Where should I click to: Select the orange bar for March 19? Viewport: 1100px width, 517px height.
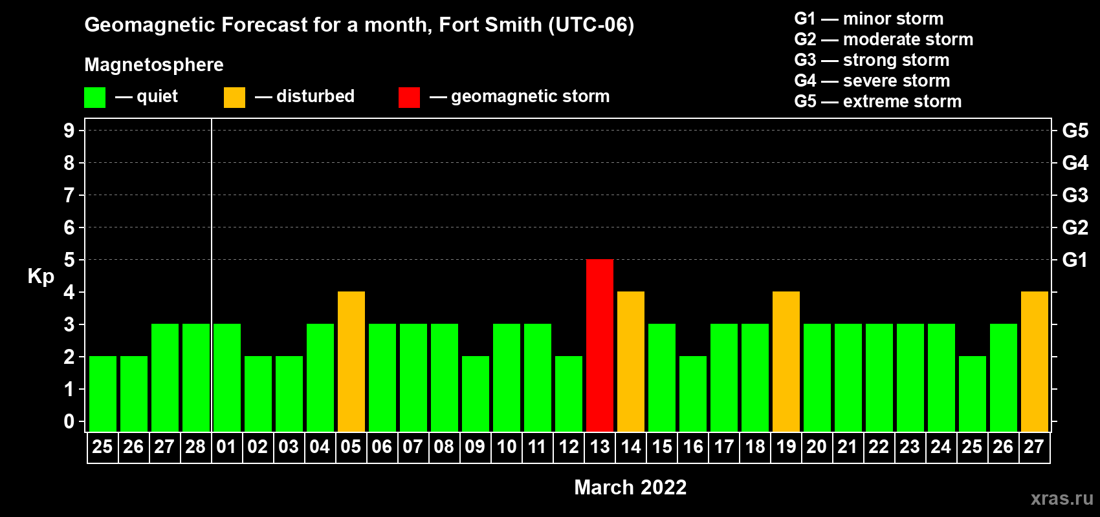(x=786, y=361)
